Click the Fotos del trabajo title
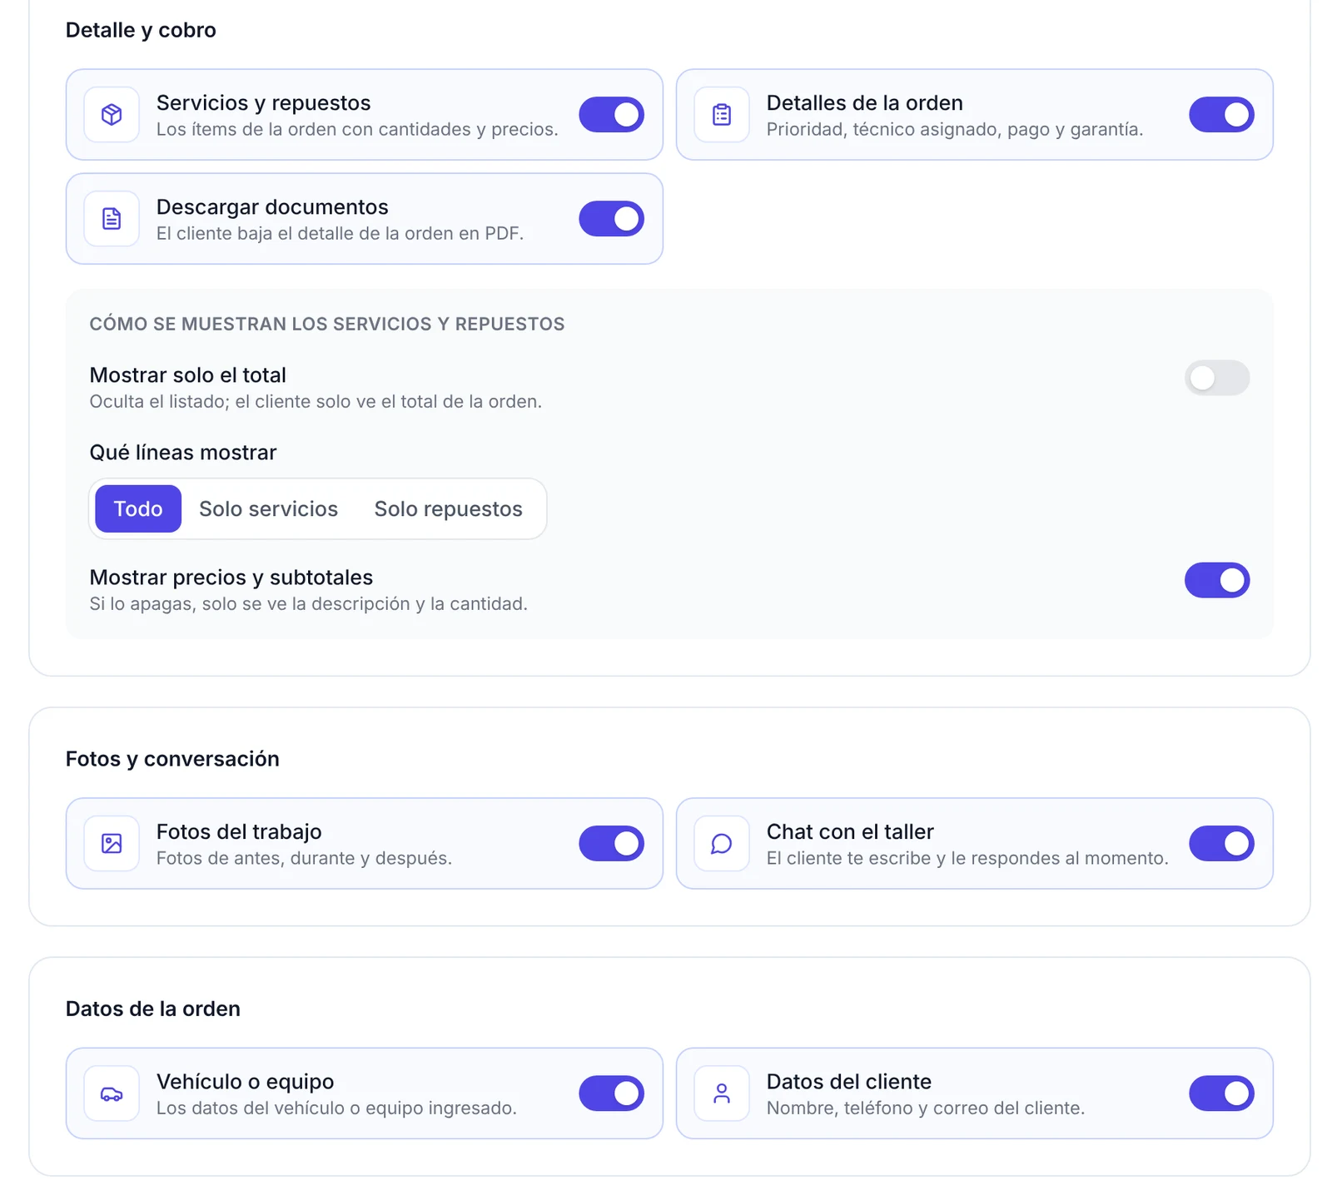The image size is (1332, 1190). click(239, 831)
